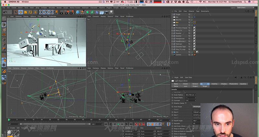Click the timeline playhead at frame 0
259x137 pixels.
(9, 120)
